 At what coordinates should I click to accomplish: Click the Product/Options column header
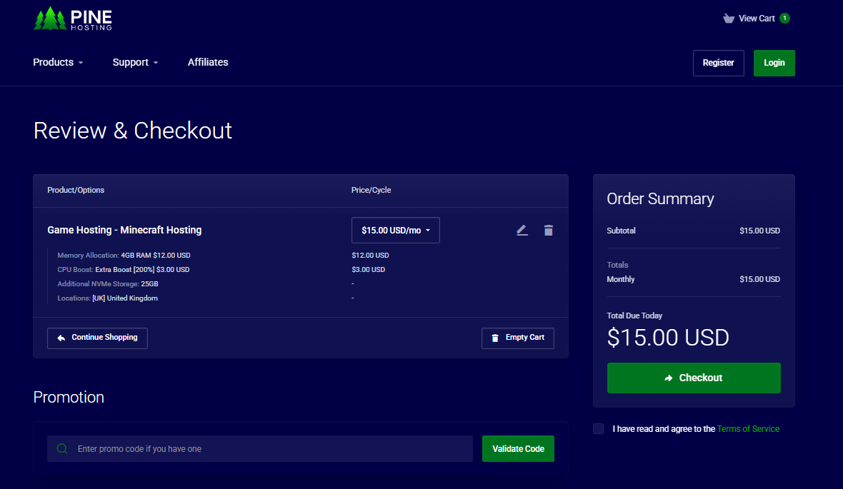[76, 190]
